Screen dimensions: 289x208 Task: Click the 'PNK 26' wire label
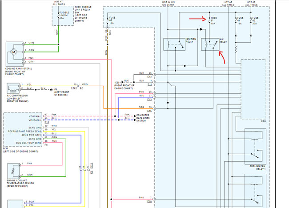click(145, 92)
